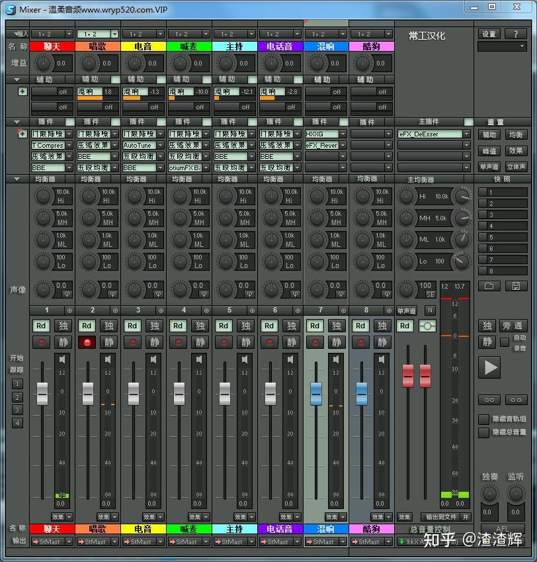
Task: Click the add aux plus icon
Action: (22, 92)
